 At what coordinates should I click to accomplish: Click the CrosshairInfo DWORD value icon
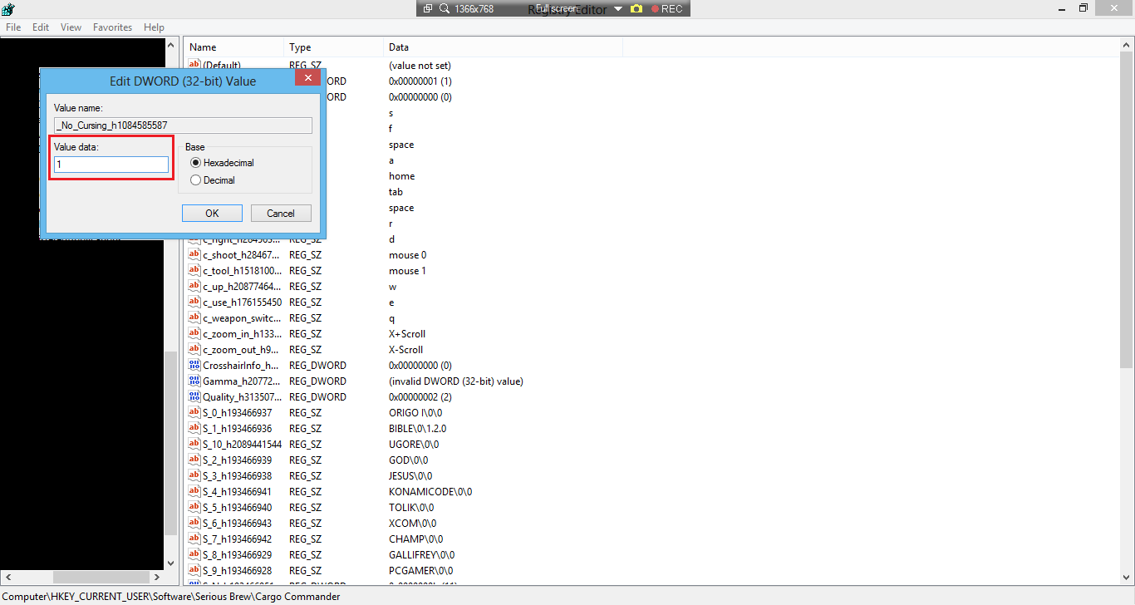click(194, 366)
